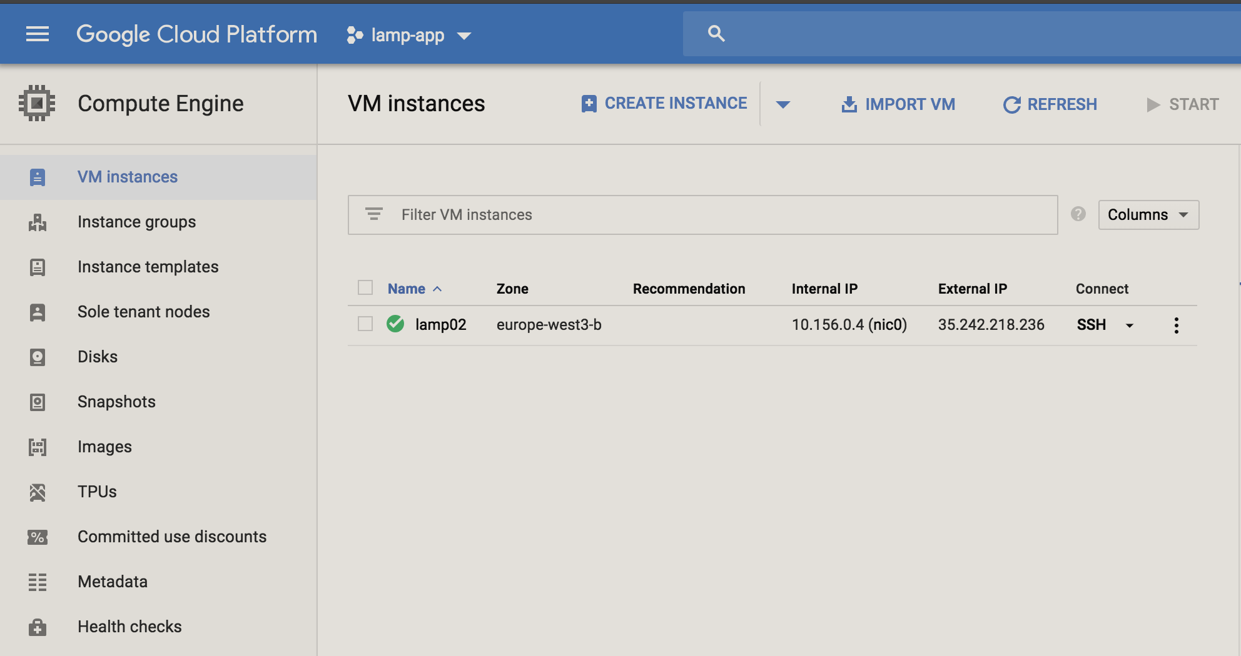Click the Refresh circular arrow icon
This screenshot has height=656, width=1241.
1011,105
